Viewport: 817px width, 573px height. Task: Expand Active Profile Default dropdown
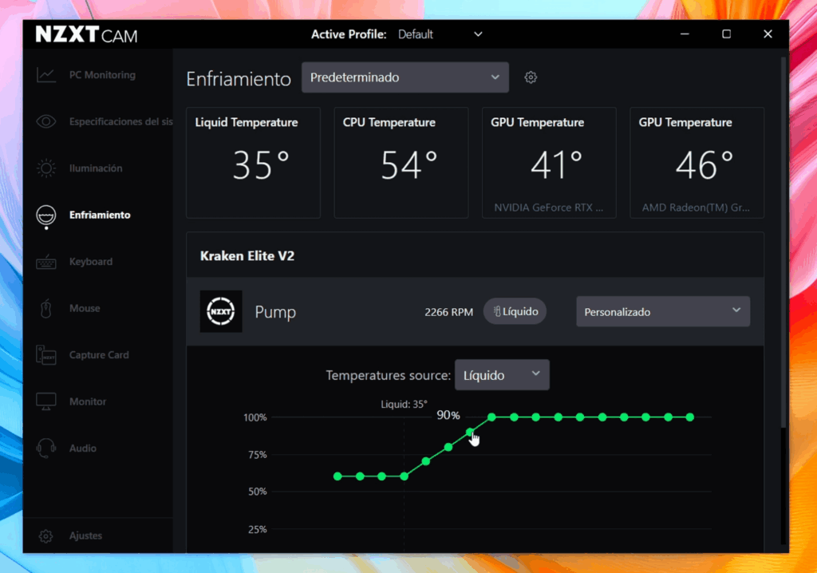click(x=440, y=34)
